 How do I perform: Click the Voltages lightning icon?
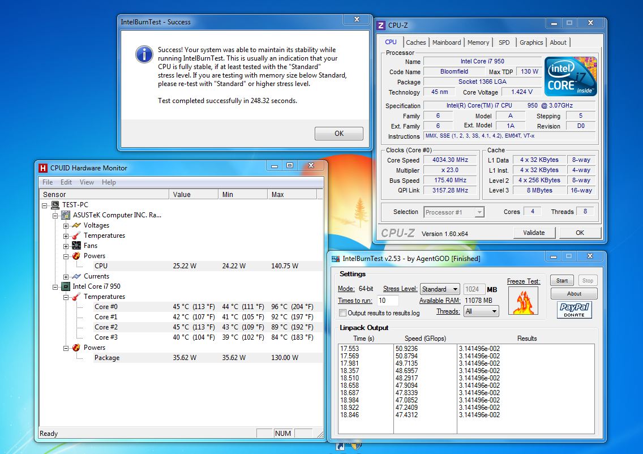[x=76, y=225]
